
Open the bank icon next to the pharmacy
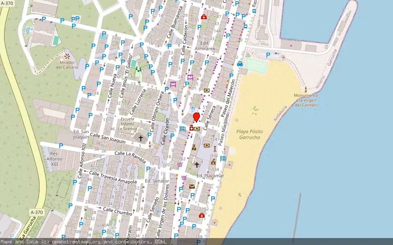(197, 129)
